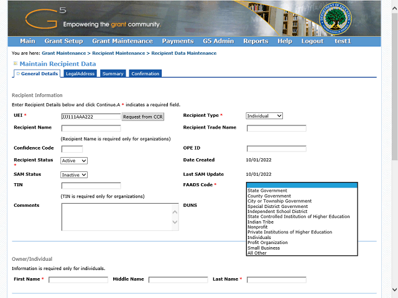Open the Recipient Type dropdown
Screen dimensions: 398x298
(x=264, y=115)
